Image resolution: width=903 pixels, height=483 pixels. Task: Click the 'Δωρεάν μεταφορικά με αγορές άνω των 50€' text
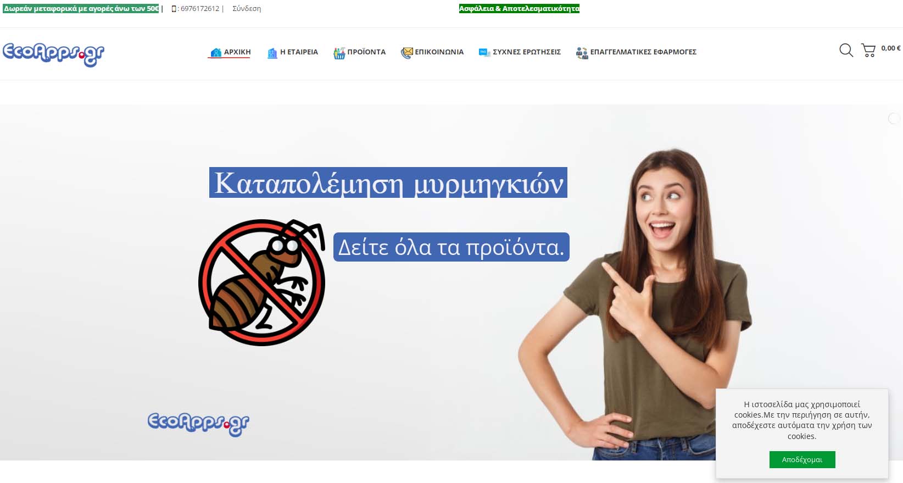point(81,9)
